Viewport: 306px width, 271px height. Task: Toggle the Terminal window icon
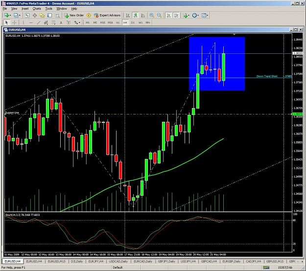point(49,15)
